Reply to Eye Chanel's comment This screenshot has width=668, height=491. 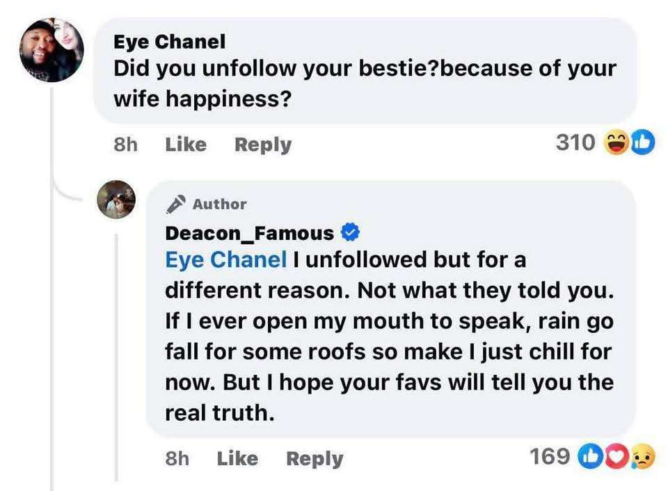pos(262,145)
